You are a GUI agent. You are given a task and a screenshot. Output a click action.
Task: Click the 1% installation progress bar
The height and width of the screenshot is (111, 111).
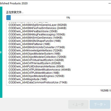pyautogui.click(x=59, y=18)
